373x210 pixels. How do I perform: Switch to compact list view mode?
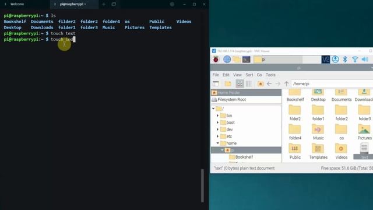pos(249,83)
